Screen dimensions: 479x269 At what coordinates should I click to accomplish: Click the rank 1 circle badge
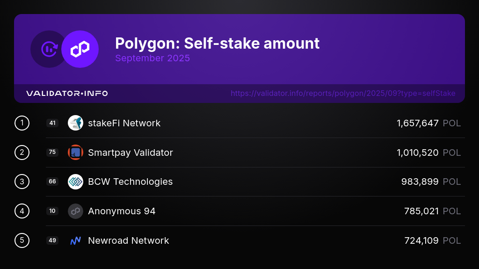coord(22,123)
